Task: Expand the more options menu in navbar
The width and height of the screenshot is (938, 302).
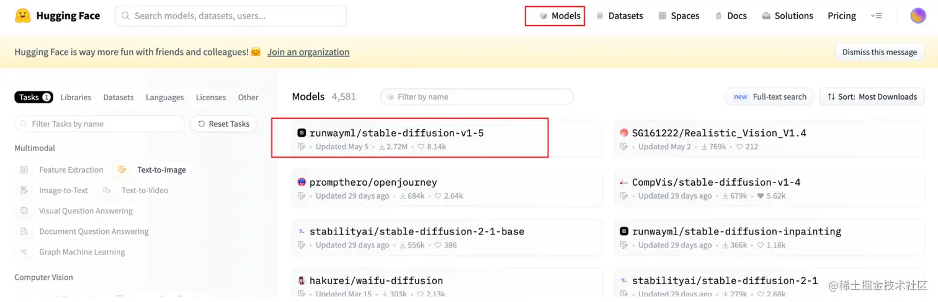Action: (x=876, y=15)
